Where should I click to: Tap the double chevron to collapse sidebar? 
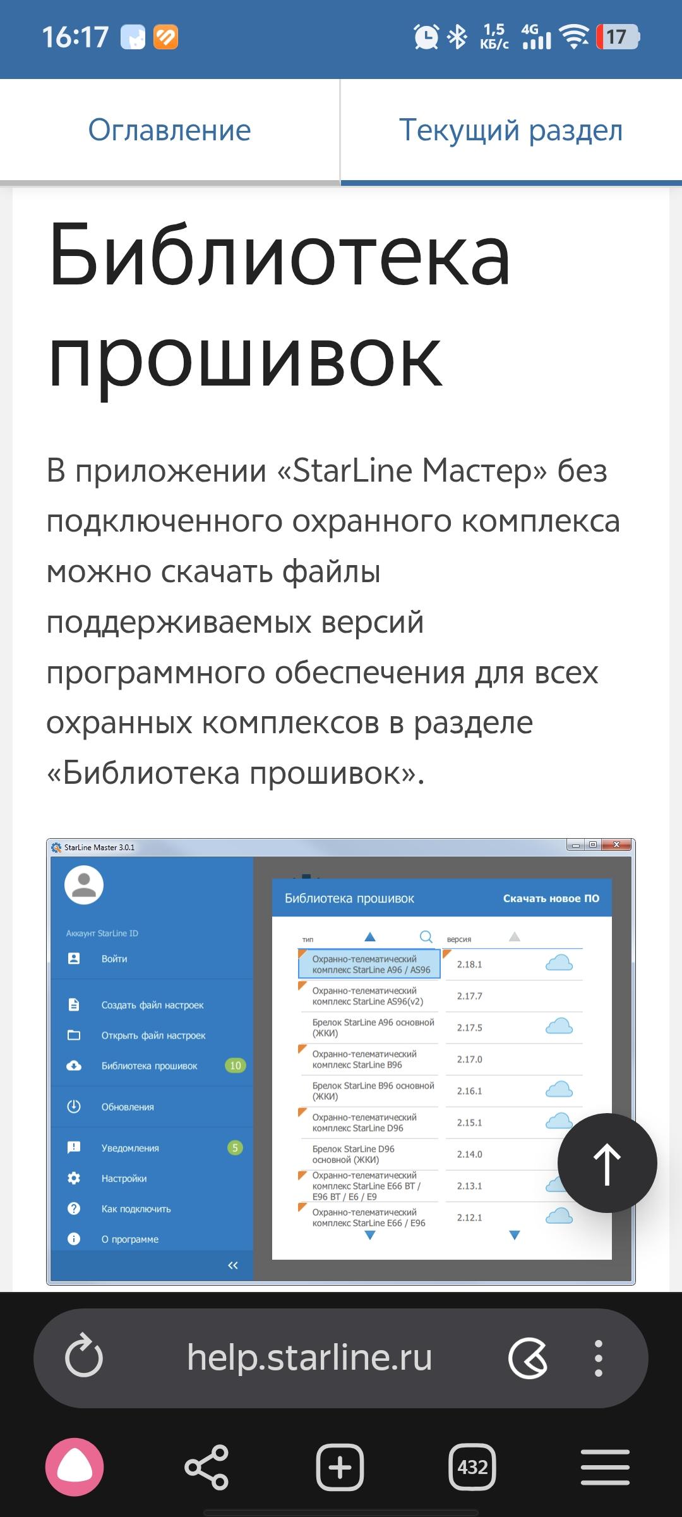pyautogui.click(x=233, y=1265)
